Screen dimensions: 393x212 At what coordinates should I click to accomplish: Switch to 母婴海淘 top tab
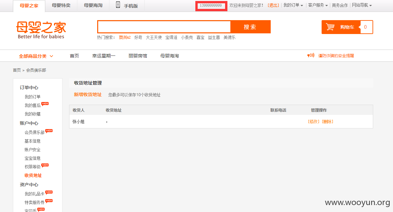pos(93,6)
